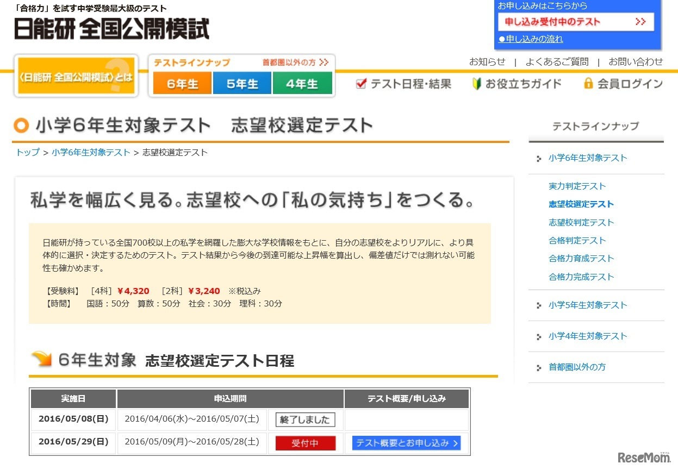This screenshot has height=470, width=678.
Task: Select the 5年生 grade button
Action: click(x=242, y=84)
